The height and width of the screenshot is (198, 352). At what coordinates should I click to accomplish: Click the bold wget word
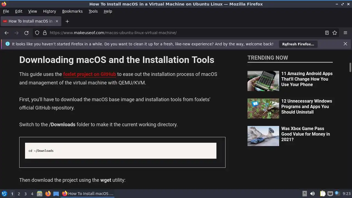point(106,180)
